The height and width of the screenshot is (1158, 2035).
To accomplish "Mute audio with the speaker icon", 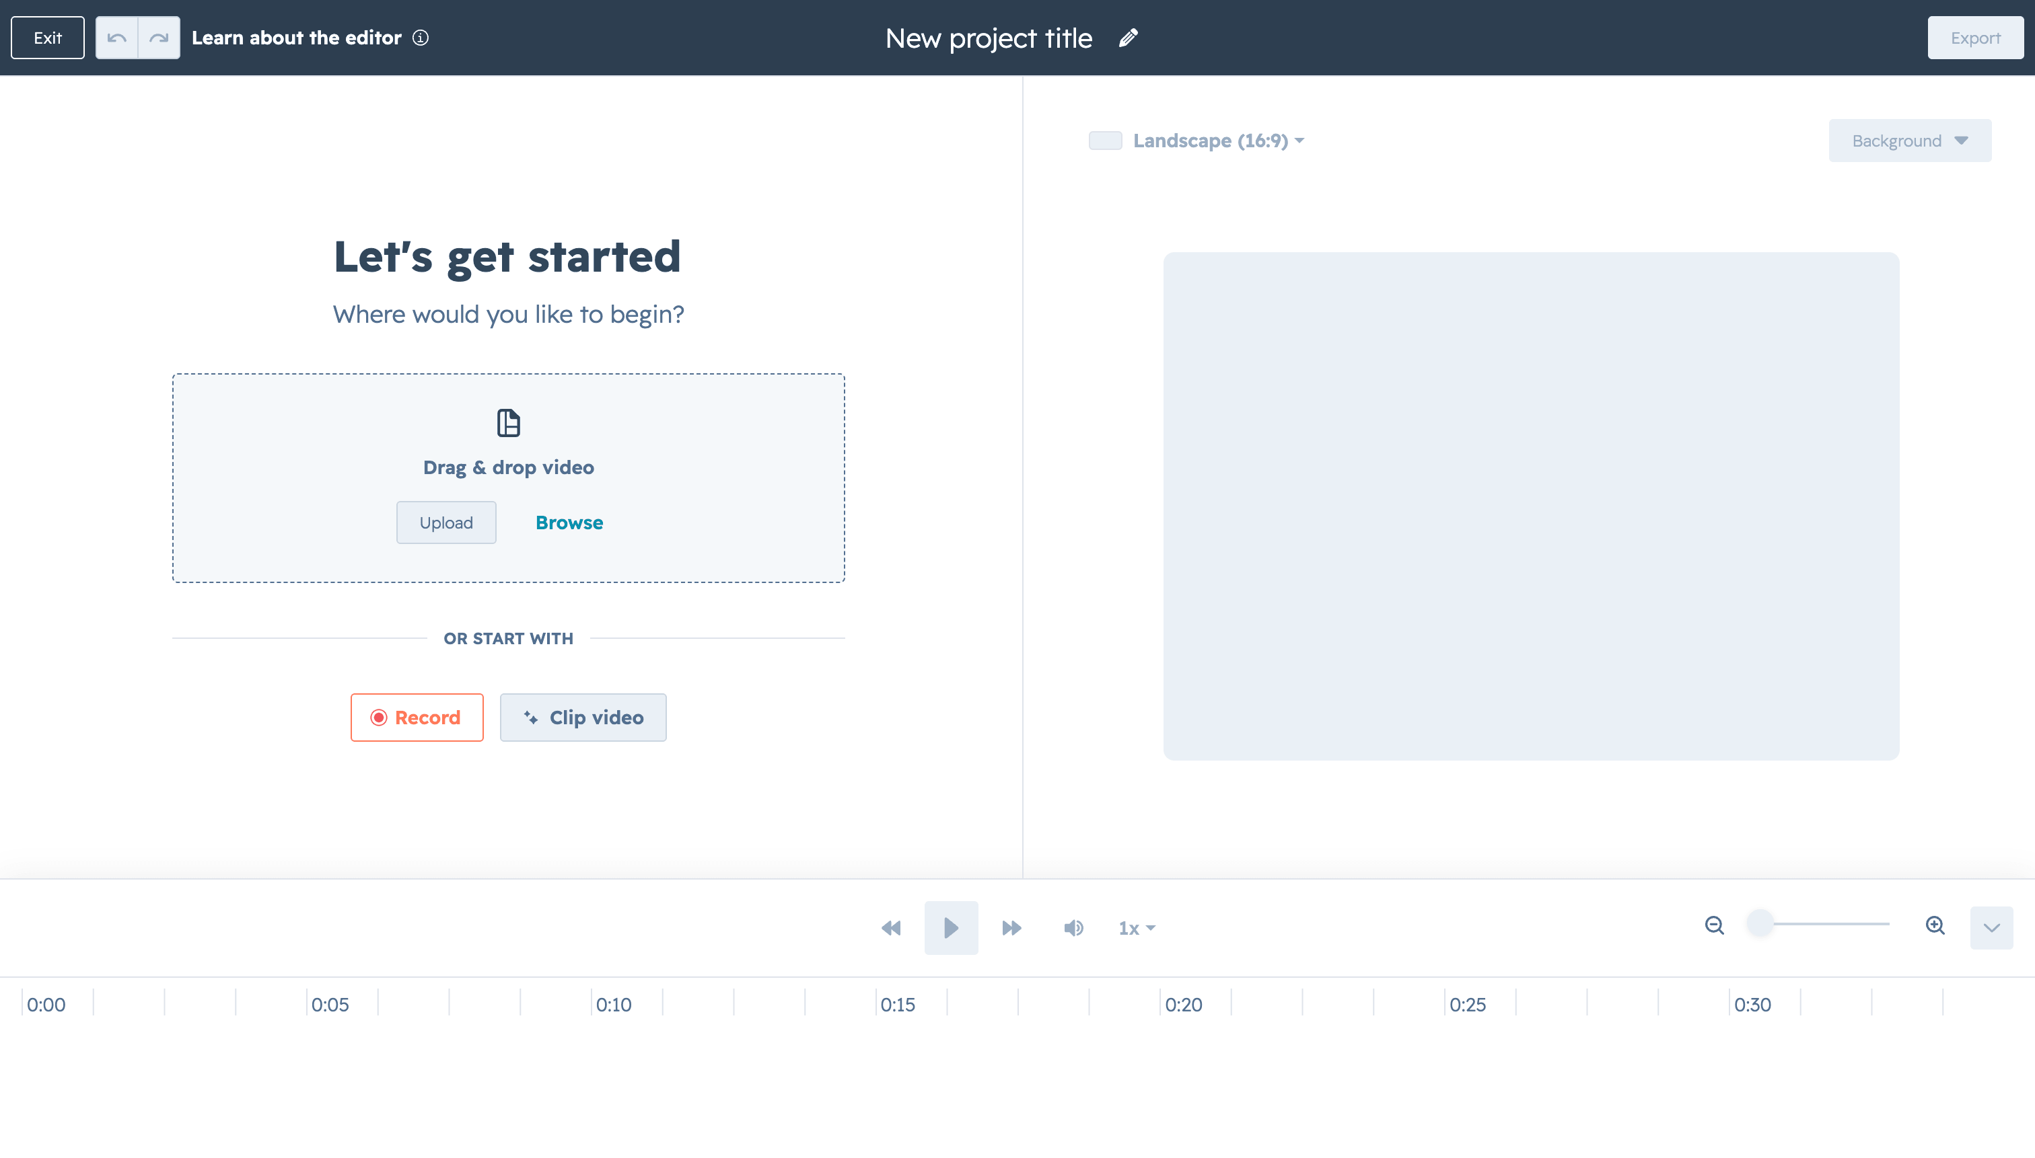I will click(x=1073, y=928).
